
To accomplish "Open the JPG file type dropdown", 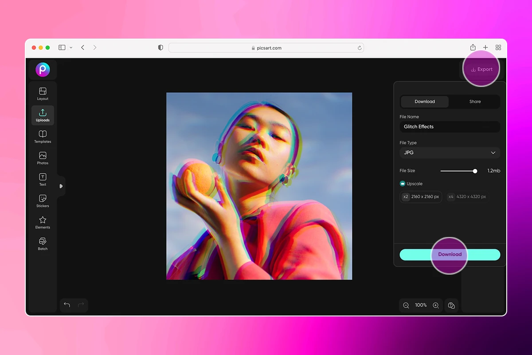I will pos(450,153).
